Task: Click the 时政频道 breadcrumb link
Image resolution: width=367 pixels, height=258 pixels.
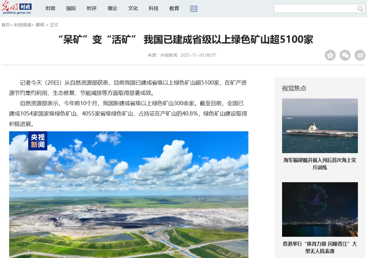Action: click(22, 25)
